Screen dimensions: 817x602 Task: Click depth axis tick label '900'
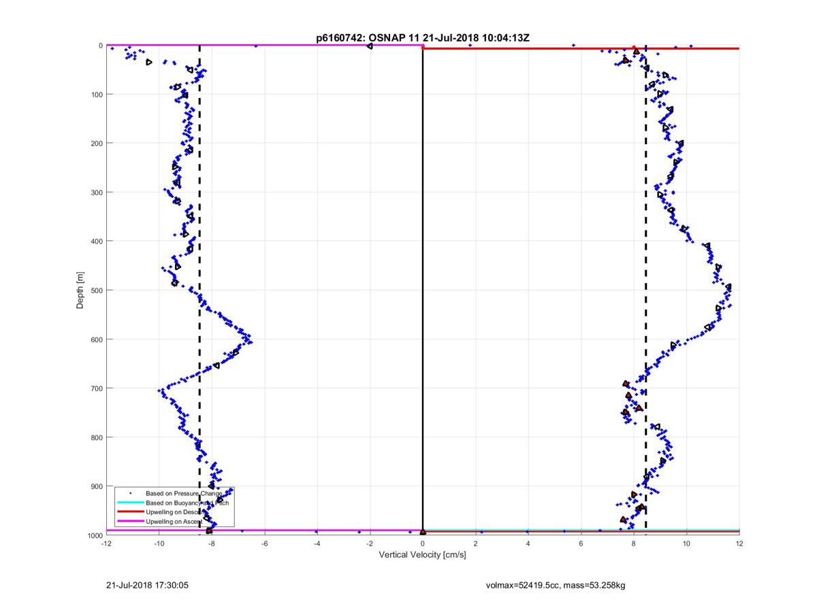[x=96, y=486]
